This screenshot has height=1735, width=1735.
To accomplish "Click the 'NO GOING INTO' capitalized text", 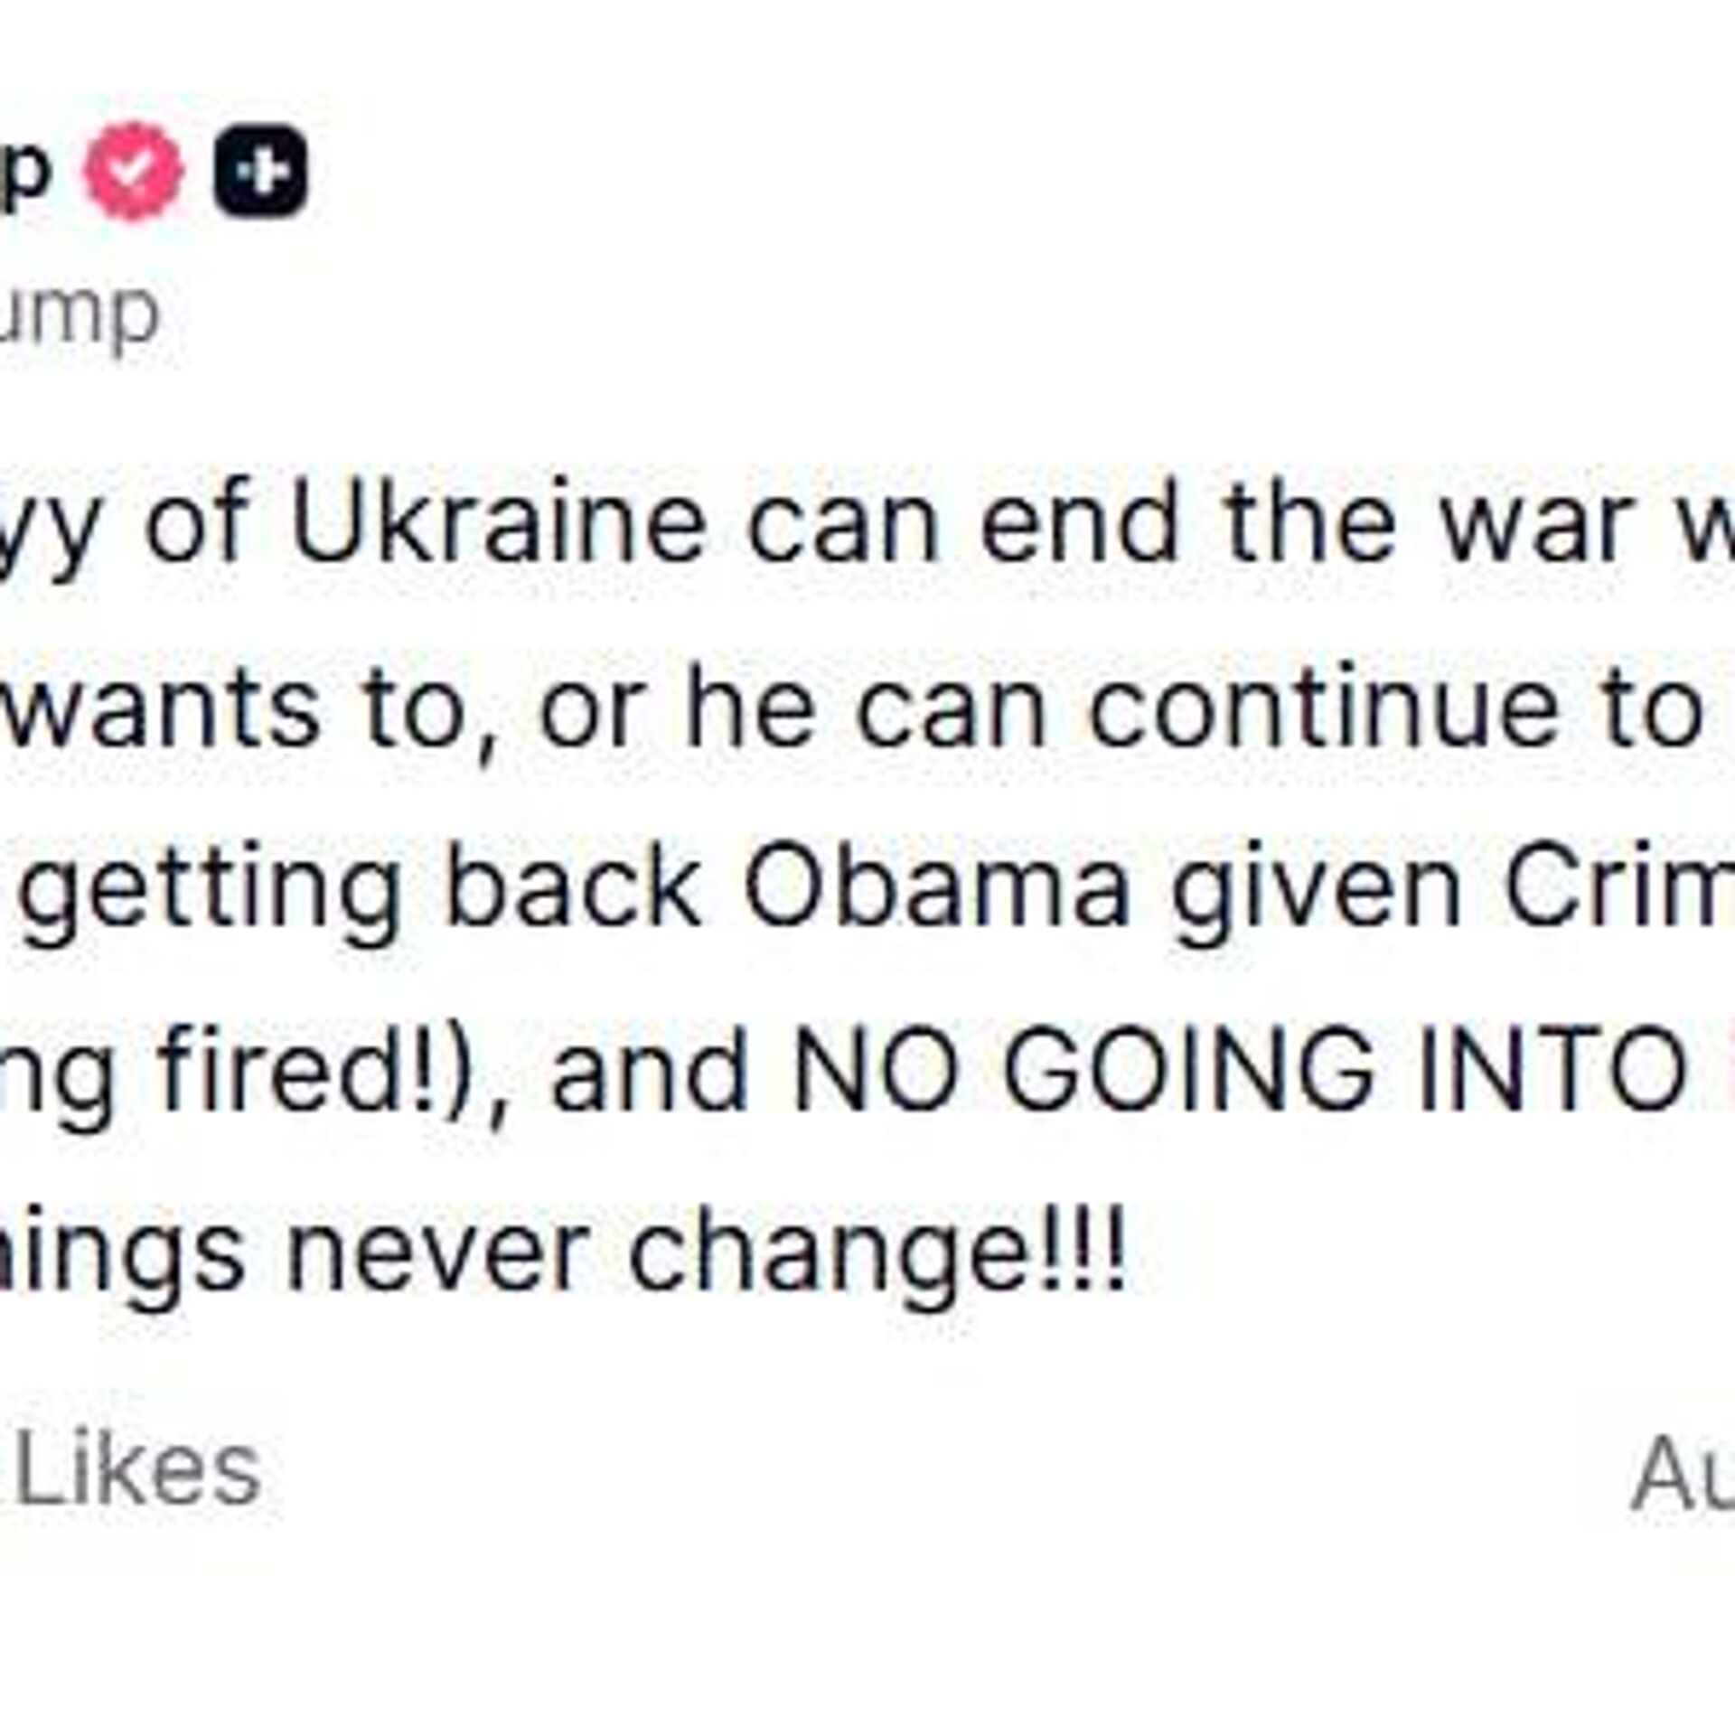I will [x=1236, y=1070].
